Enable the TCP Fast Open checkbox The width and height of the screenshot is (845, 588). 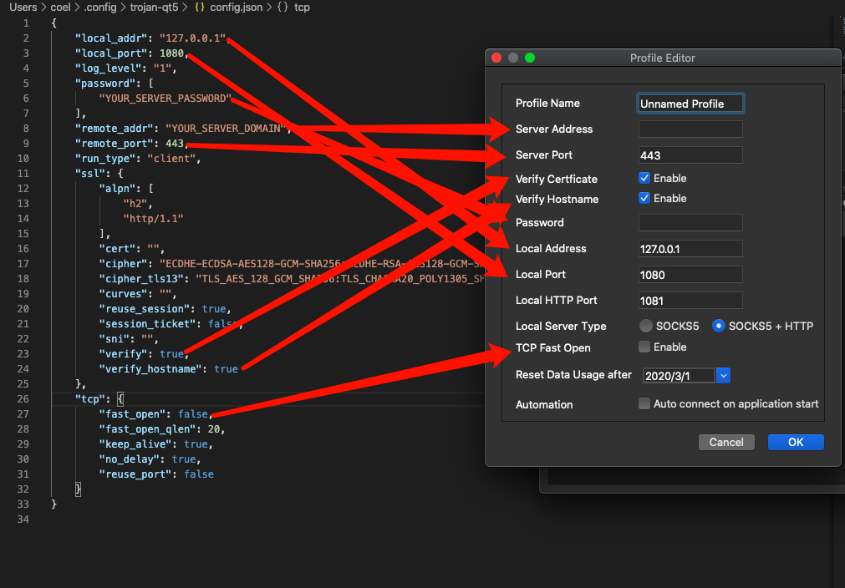point(644,347)
